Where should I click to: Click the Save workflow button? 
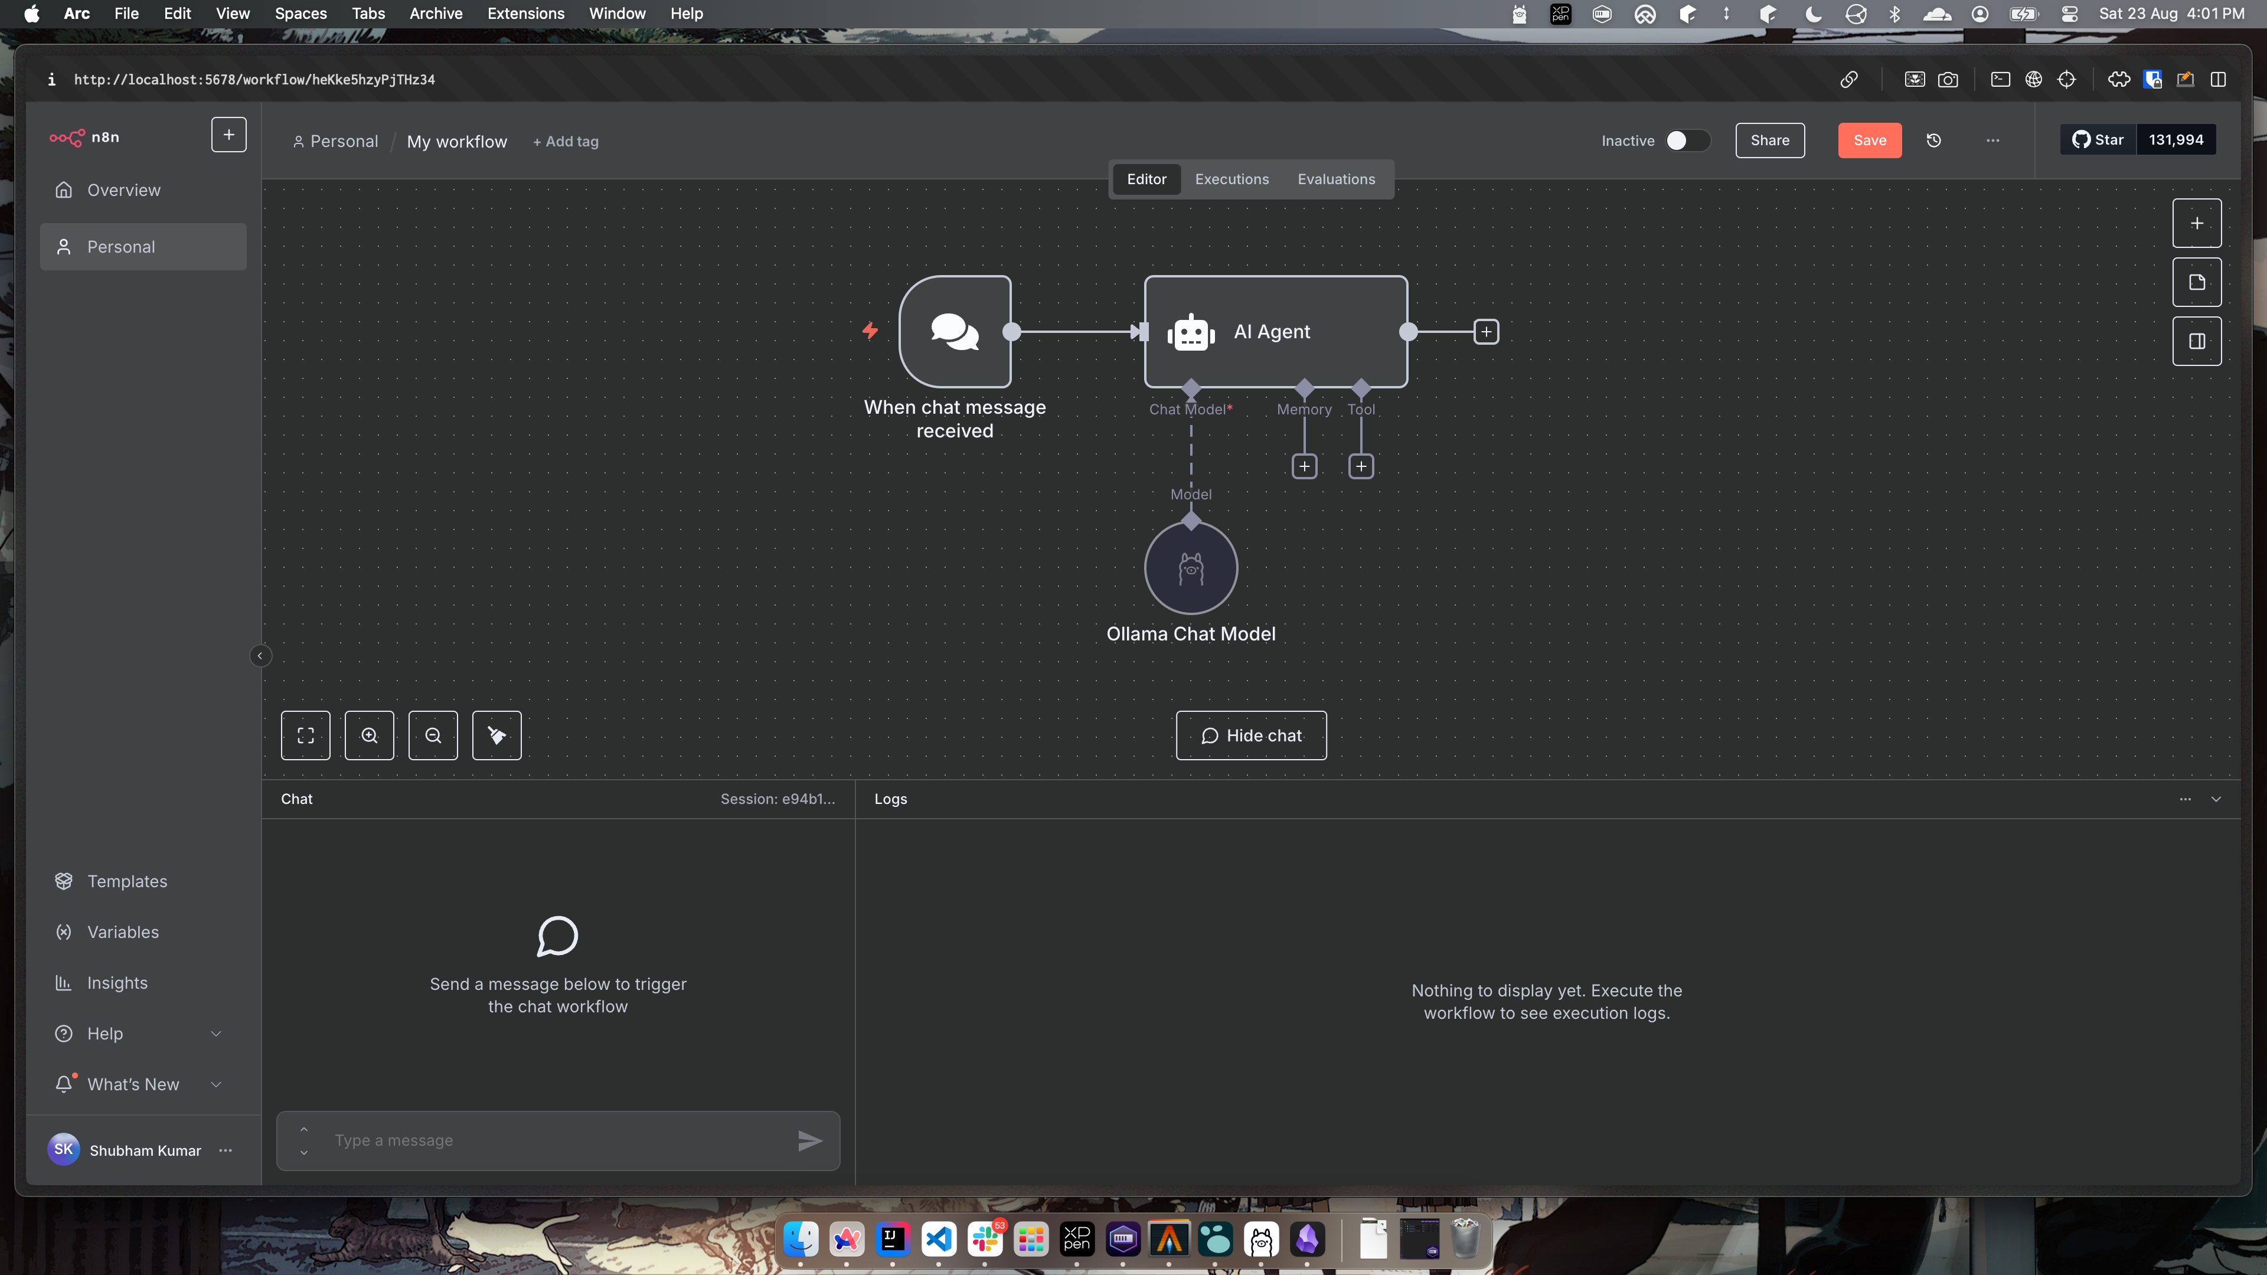1869,140
